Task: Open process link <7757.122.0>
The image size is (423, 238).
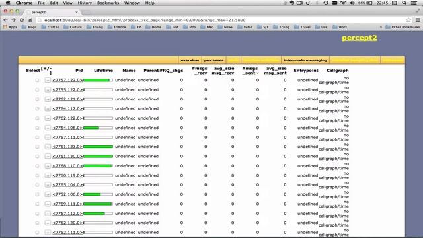Action: pyautogui.click(x=67, y=80)
